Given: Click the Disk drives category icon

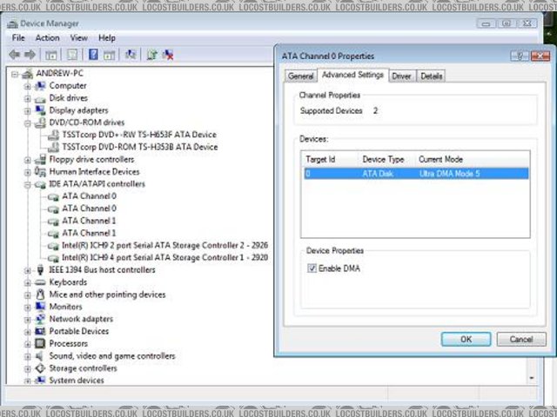Looking at the screenshot, I should pos(40,98).
